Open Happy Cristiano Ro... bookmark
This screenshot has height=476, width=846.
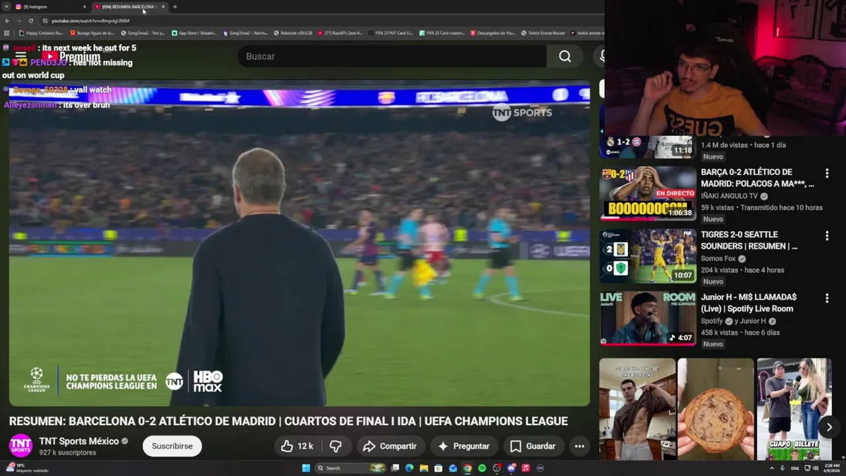tap(41, 33)
